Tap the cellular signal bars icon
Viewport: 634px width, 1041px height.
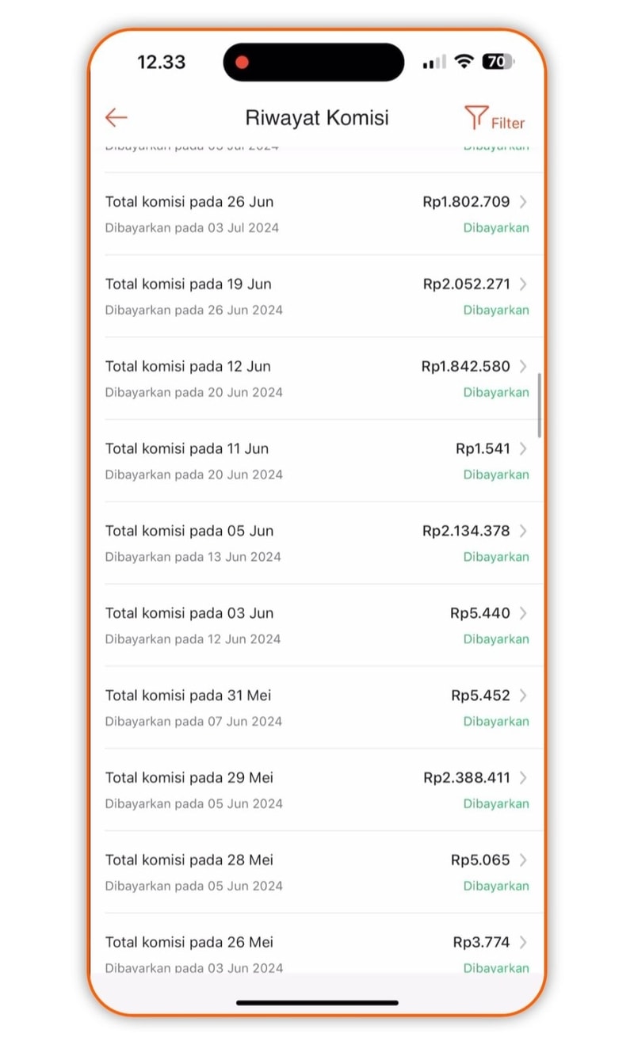(x=433, y=63)
